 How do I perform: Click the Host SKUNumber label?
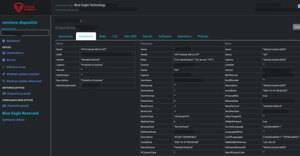tap(63, 75)
